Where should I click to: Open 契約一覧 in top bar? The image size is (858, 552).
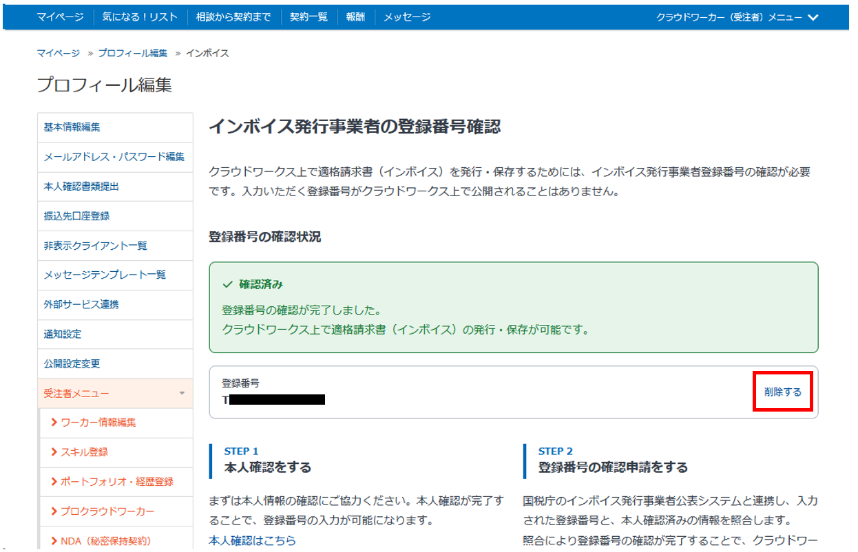308,17
